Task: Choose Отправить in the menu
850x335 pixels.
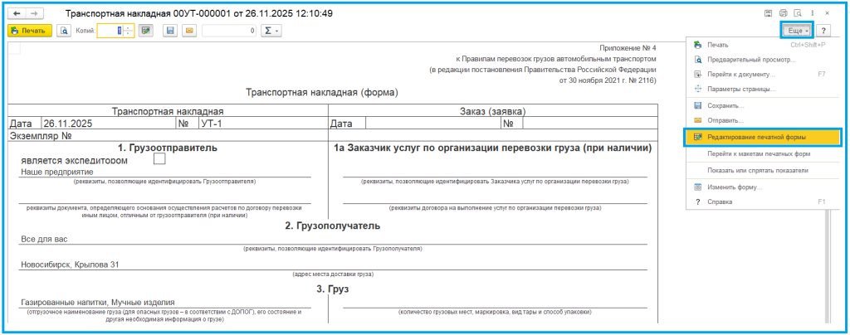Action: [763, 120]
